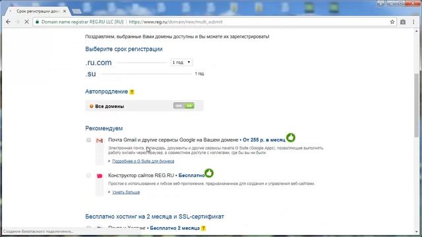Bookmark this page with the star icon

coord(392,22)
